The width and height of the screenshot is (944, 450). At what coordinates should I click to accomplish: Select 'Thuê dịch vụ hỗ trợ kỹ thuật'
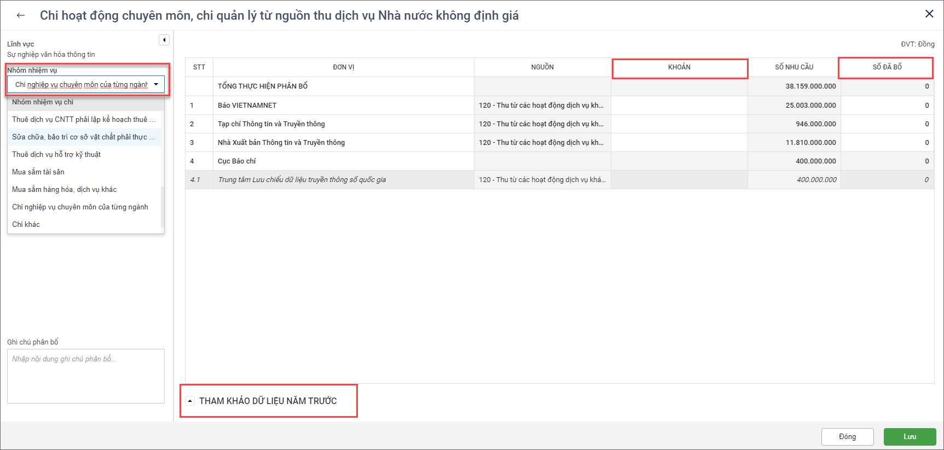pos(56,155)
